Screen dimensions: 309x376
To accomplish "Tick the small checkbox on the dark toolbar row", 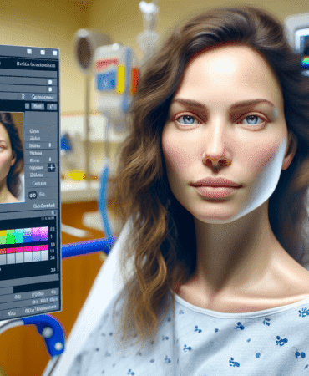I will pos(27,106).
